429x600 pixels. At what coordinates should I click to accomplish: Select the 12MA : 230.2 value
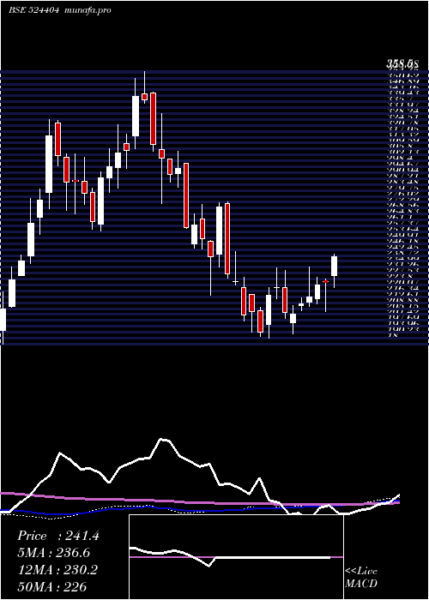57,570
